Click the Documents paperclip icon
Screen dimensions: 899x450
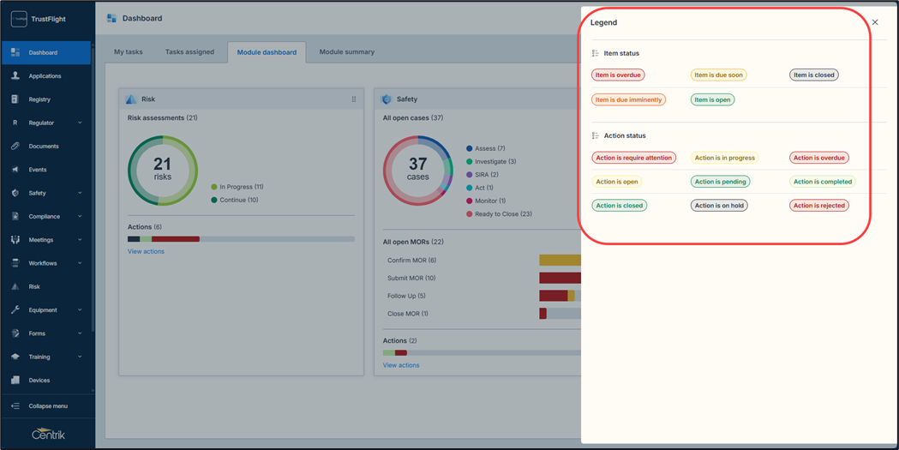(x=15, y=147)
